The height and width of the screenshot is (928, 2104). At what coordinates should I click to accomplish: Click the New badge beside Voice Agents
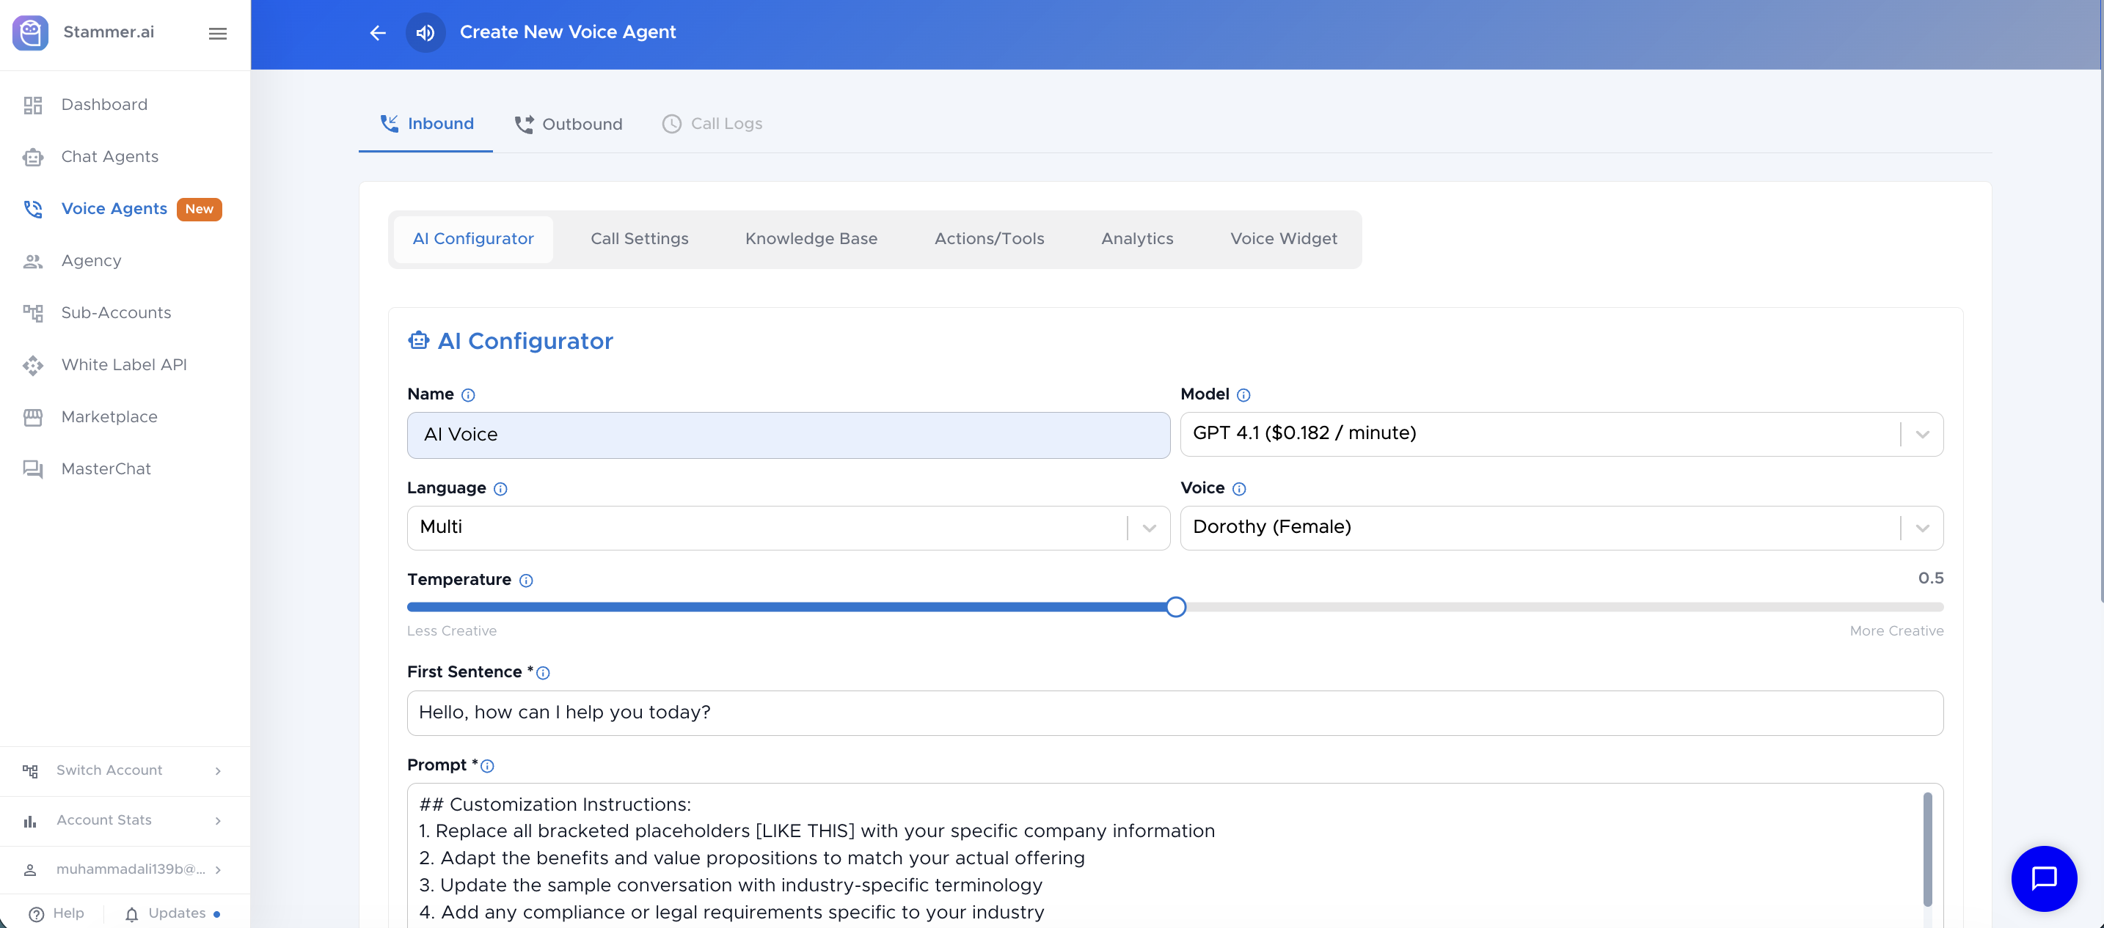200,210
